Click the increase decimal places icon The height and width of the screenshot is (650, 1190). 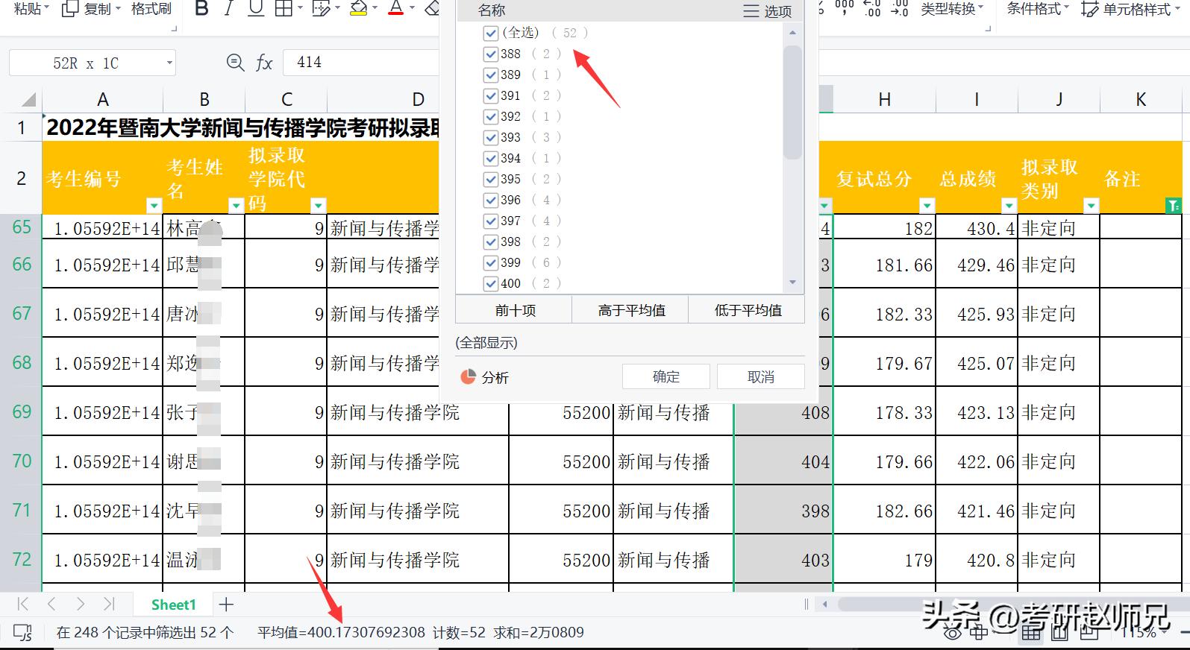(871, 7)
